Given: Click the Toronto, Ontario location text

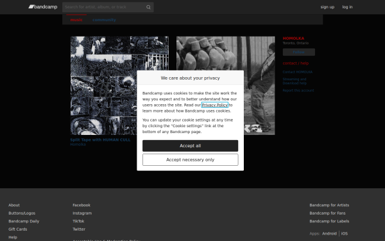Looking at the screenshot, I should 296,43.
